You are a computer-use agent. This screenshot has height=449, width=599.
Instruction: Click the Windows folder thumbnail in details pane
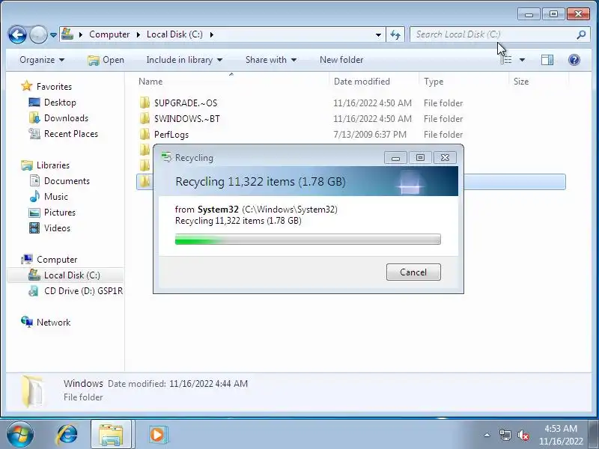[x=32, y=391]
